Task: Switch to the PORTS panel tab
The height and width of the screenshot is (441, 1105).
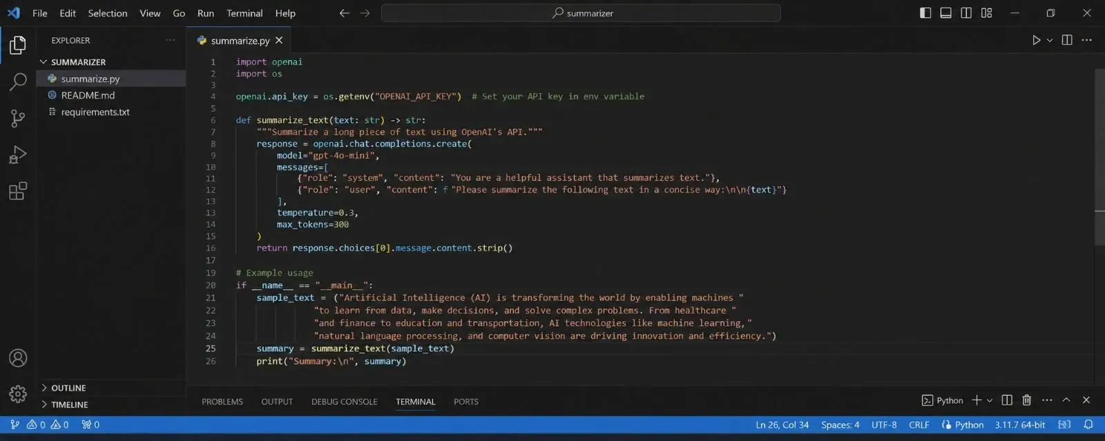Action: [466, 401]
